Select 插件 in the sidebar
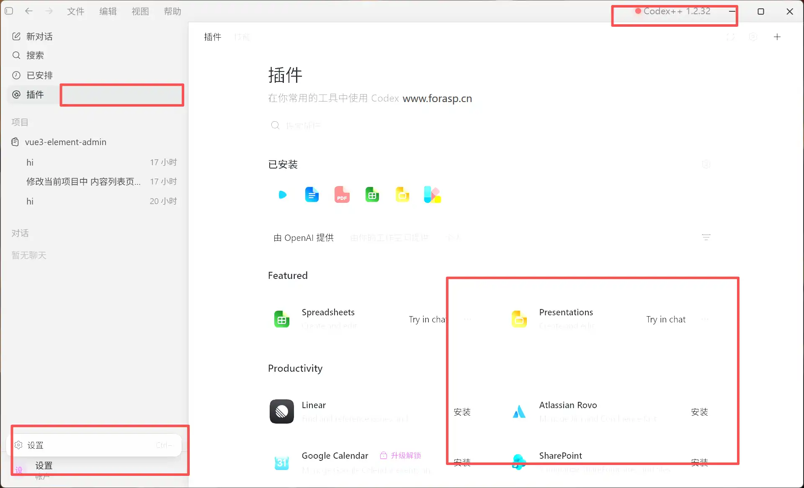Viewport: 804px width, 488px height. coord(34,95)
